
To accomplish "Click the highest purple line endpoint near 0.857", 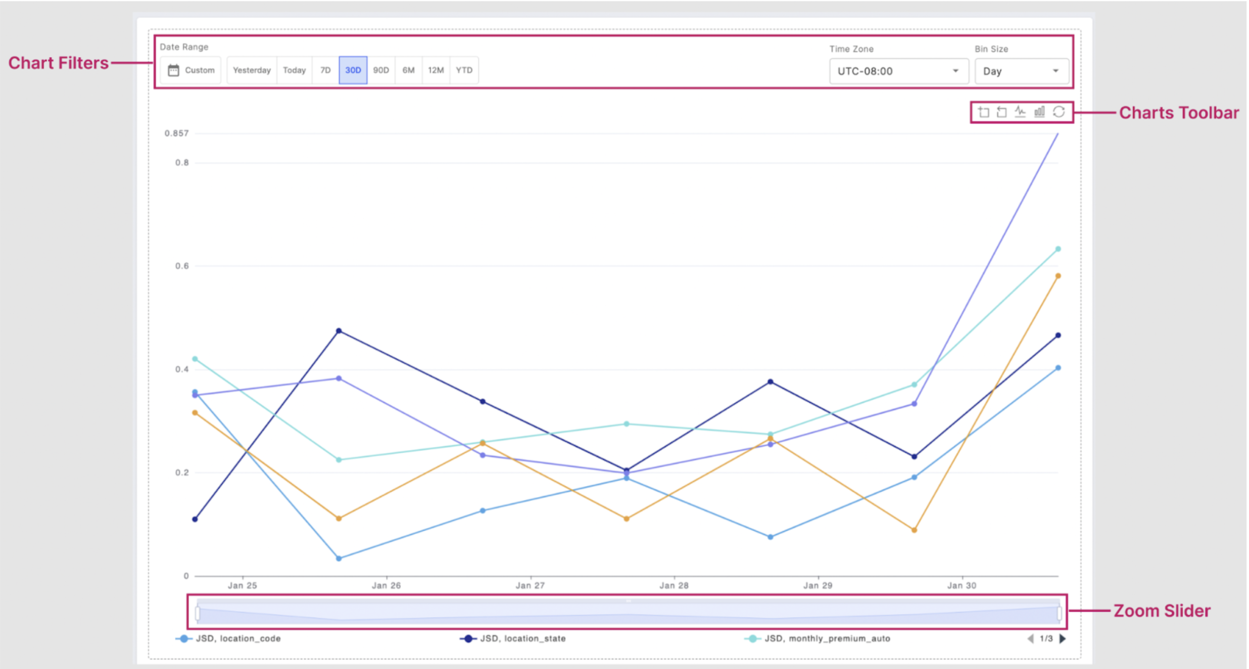I will click(1058, 133).
